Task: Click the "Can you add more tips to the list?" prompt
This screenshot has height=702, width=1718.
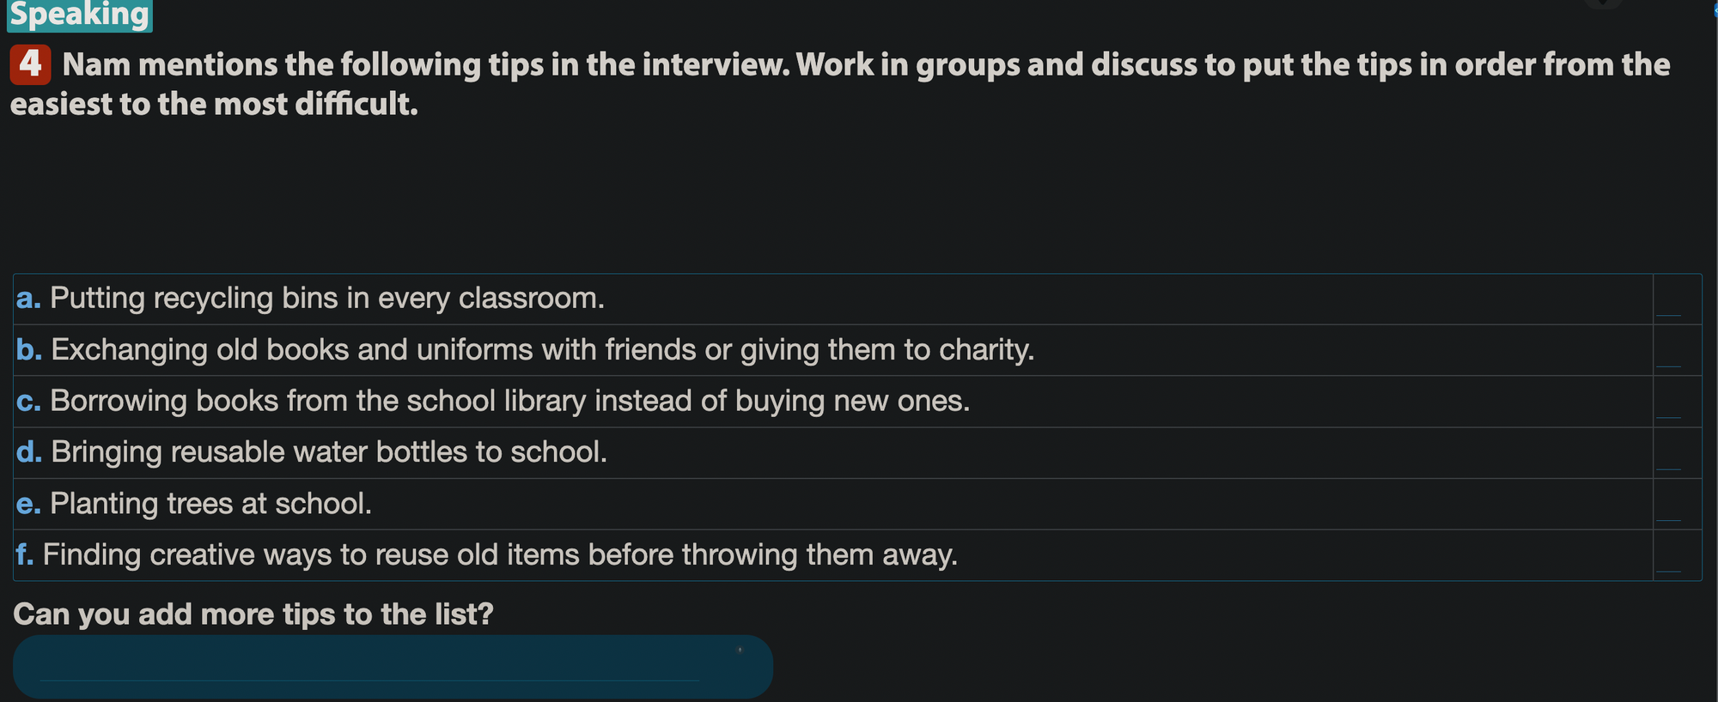Action: click(253, 614)
